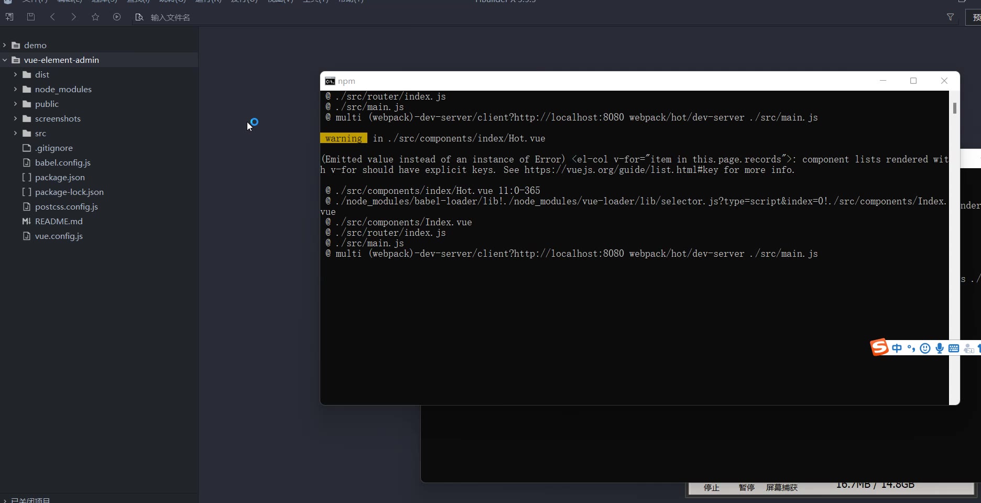Click the 停止 stop recording button
981x503 pixels.
pos(711,488)
